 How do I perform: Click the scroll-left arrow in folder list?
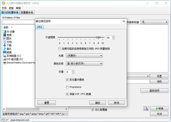tap(4, 109)
